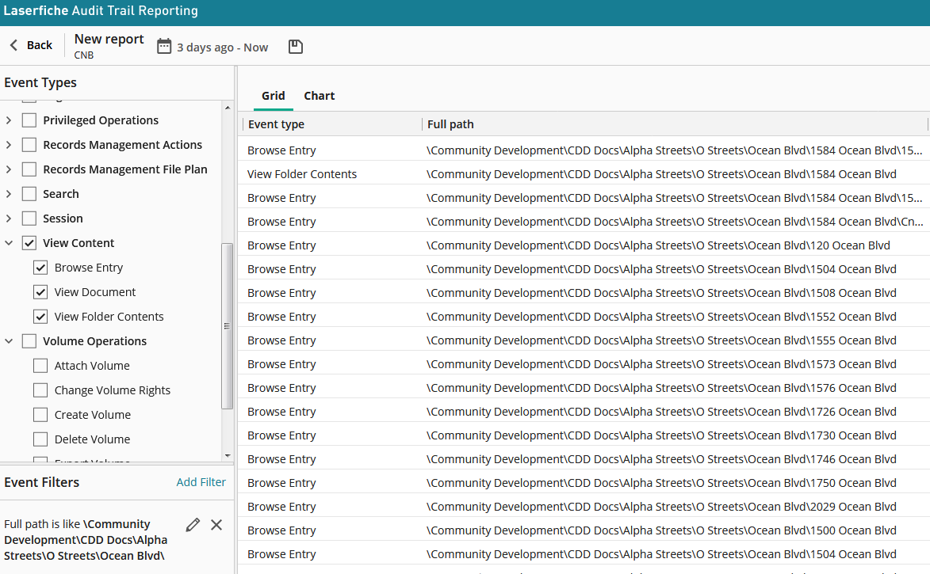Sort by the Event type column header
This screenshot has height=574, width=930.
(276, 124)
